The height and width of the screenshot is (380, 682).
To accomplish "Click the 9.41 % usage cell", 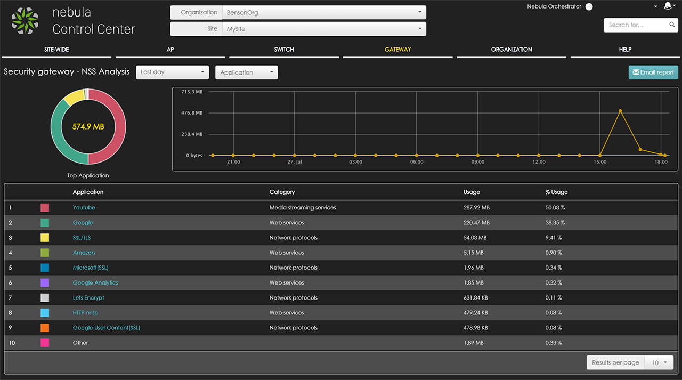I will tap(554, 238).
